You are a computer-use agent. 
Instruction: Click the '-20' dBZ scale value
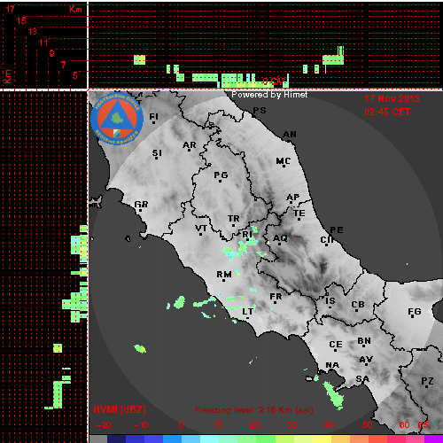tap(104, 425)
